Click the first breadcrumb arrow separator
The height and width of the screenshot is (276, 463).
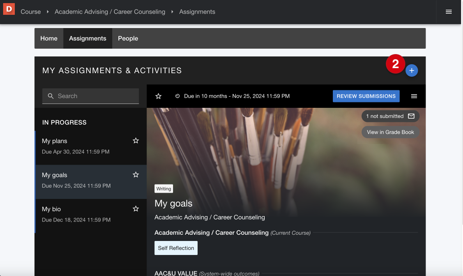[48, 12]
